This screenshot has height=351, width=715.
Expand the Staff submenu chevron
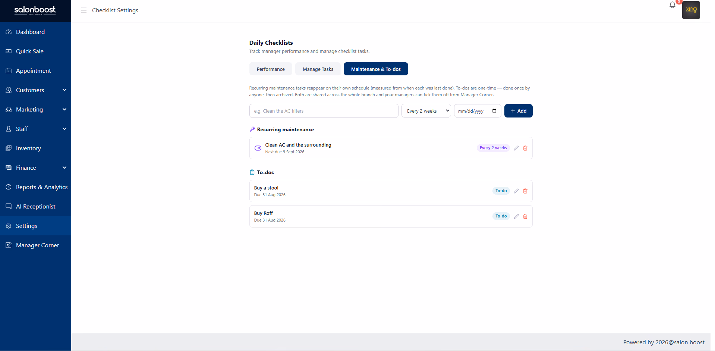pos(64,129)
